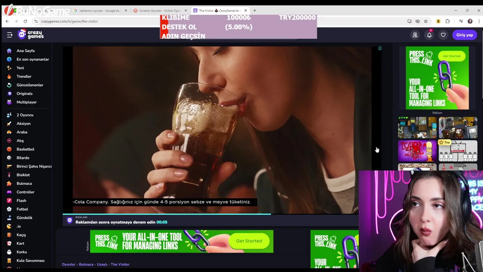483x272 pixels.
Task: Click the Korku category icon
Action: click(x=9, y=252)
